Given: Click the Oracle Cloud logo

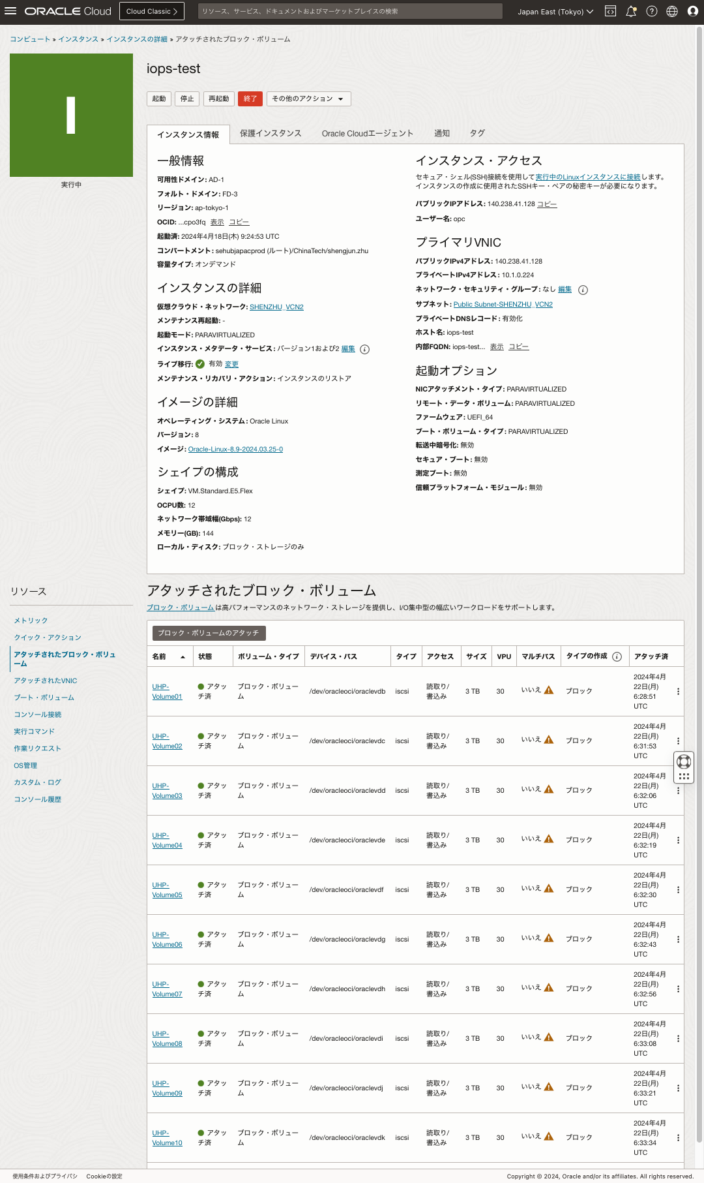Looking at the screenshot, I should coord(68,11).
